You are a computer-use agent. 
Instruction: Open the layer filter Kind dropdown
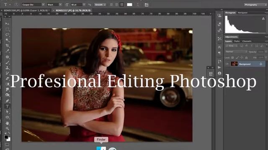coord(232,46)
